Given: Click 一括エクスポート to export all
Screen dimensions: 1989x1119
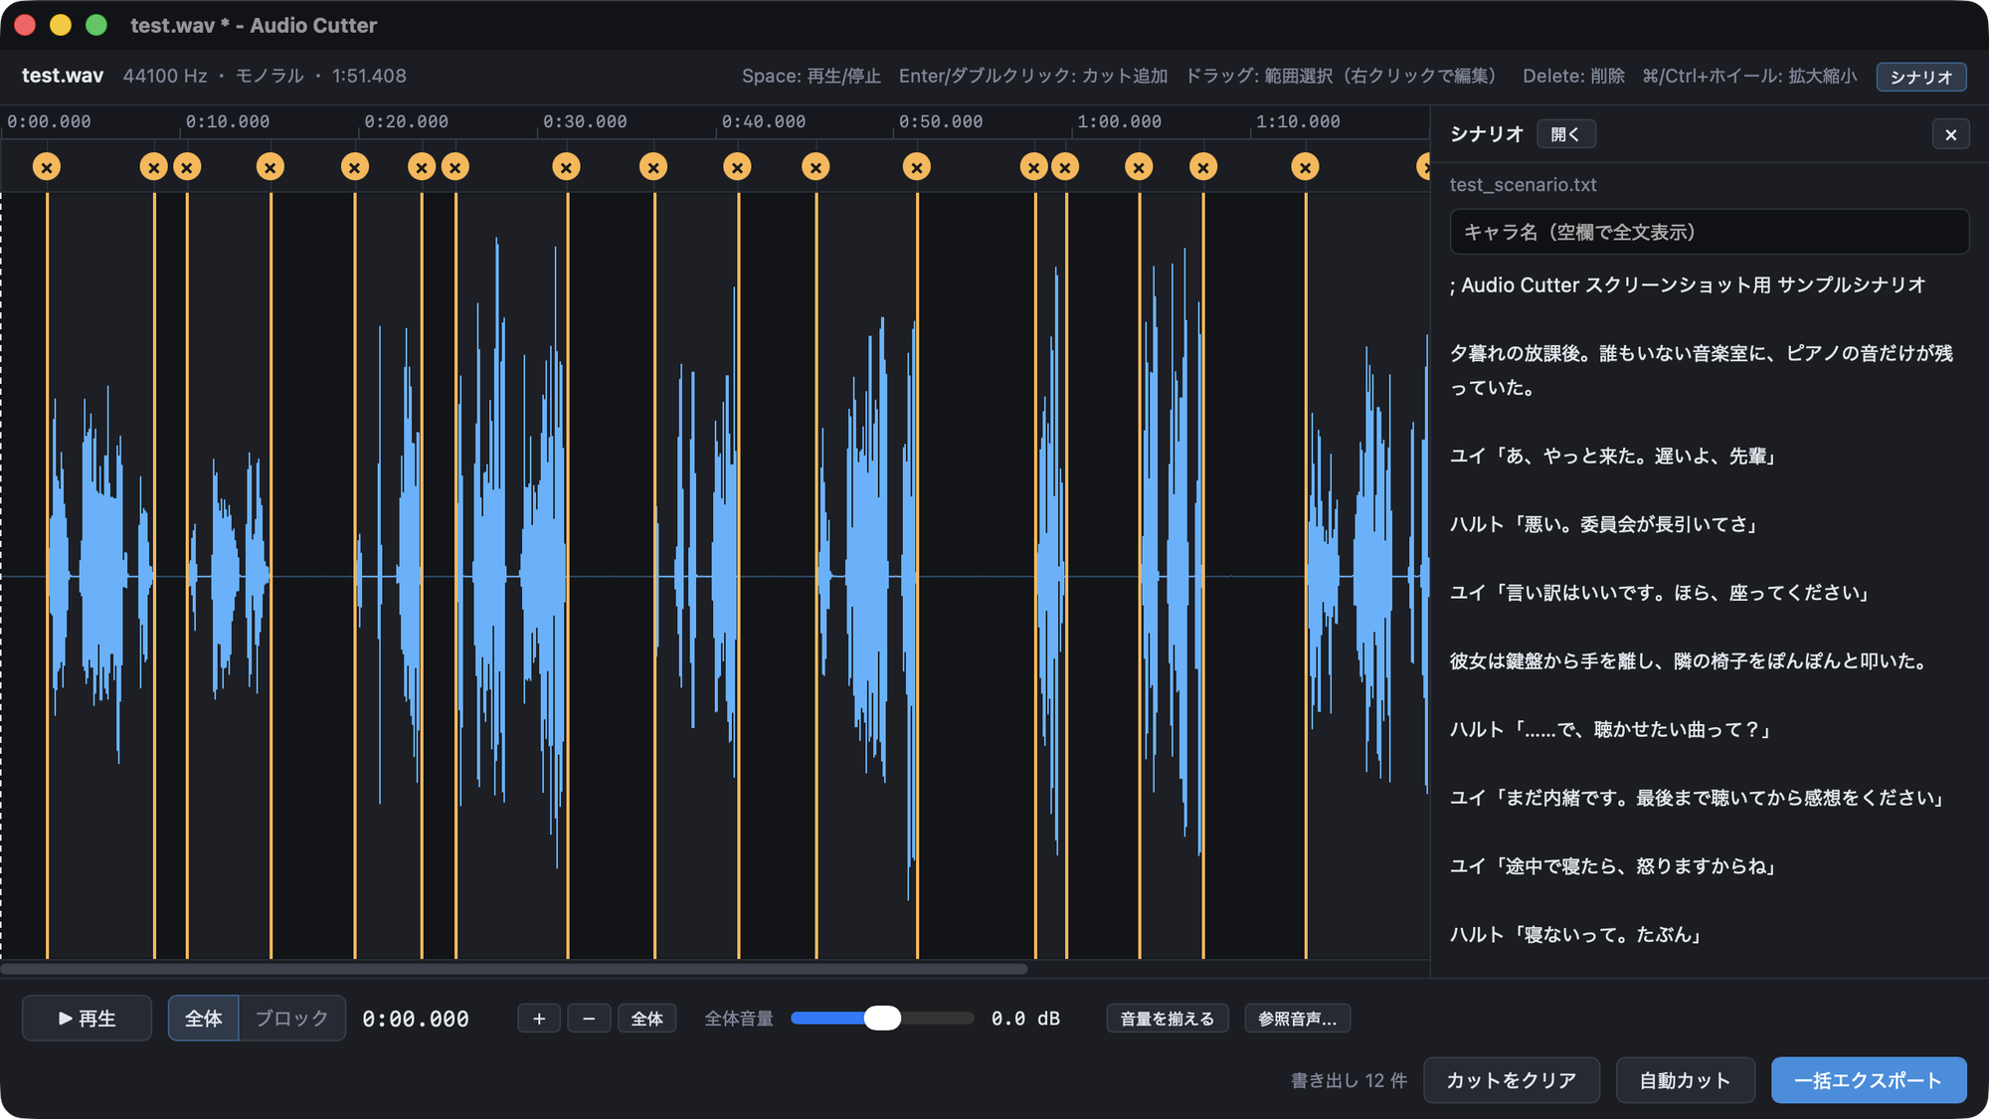Looking at the screenshot, I should coord(1869,1080).
